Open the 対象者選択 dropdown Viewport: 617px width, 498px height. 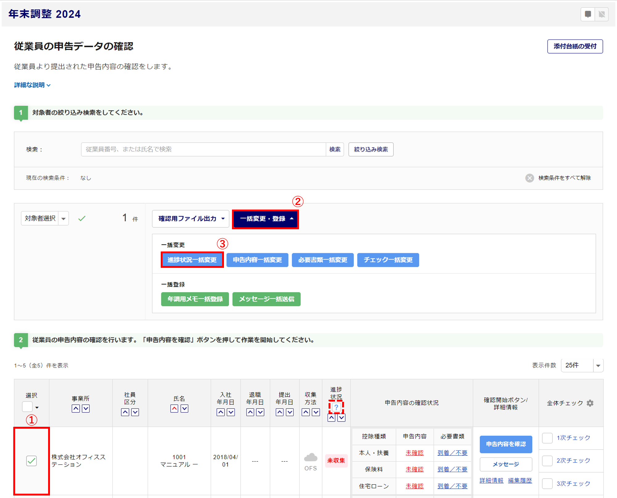[x=63, y=219]
